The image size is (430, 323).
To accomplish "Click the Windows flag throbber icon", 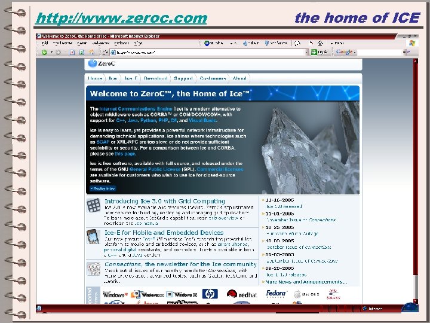I will 412,43.
